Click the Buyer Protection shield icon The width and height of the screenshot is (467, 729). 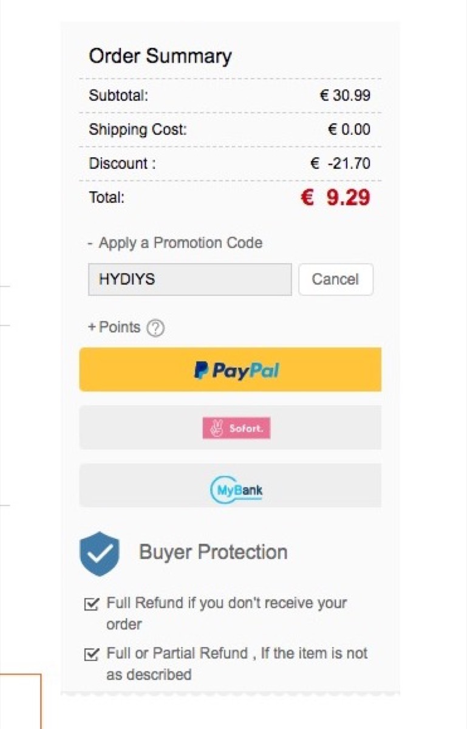click(x=100, y=553)
